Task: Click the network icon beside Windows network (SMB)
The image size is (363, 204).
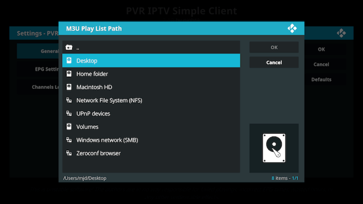Action: 69,140
